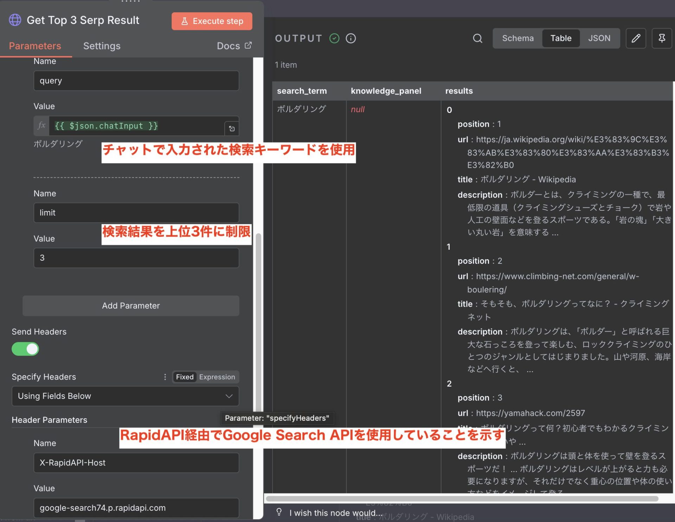Open expression editor icon in query value field
675x522 pixels.
click(232, 129)
